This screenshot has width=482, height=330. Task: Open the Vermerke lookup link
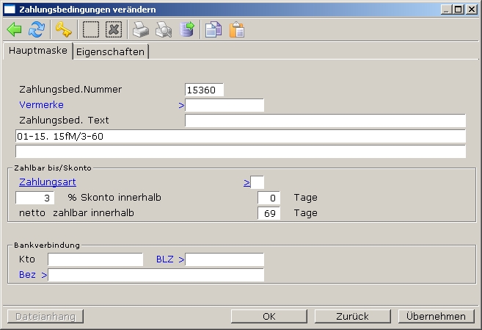click(41, 105)
